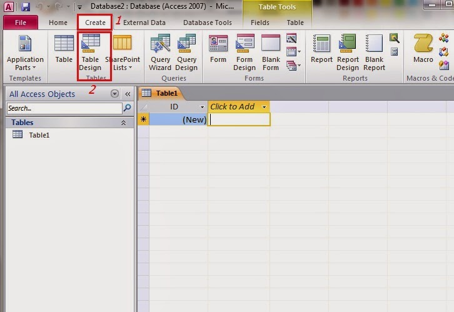
Task: Open Form Design view
Action: pyautogui.click(x=245, y=53)
